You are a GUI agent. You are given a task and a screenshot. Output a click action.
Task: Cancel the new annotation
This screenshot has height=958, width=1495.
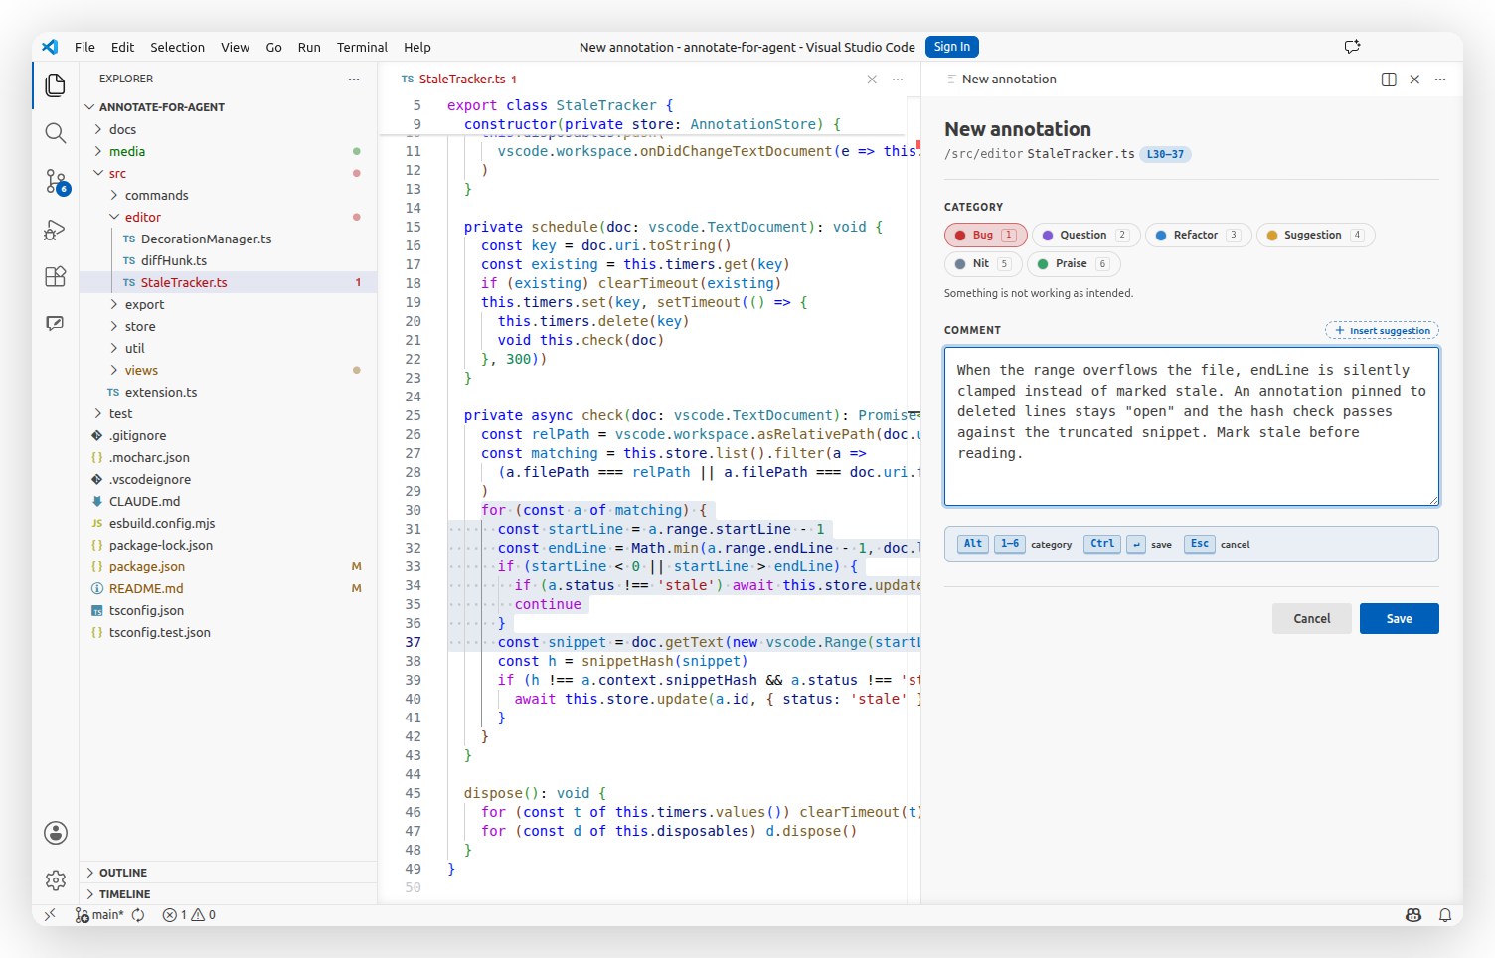tap(1311, 619)
